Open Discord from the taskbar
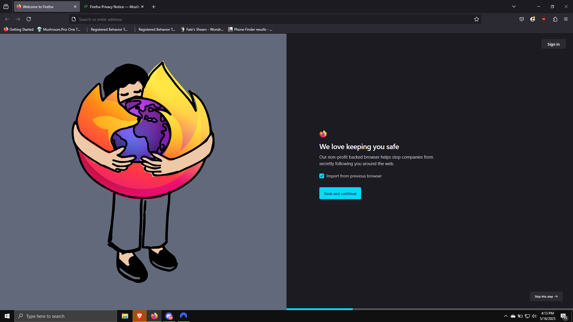The image size is (573, 322). 169,316
